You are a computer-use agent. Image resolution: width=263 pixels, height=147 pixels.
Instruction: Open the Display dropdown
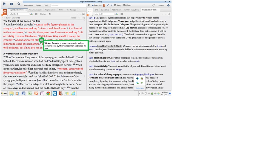(x=44, y=14)
